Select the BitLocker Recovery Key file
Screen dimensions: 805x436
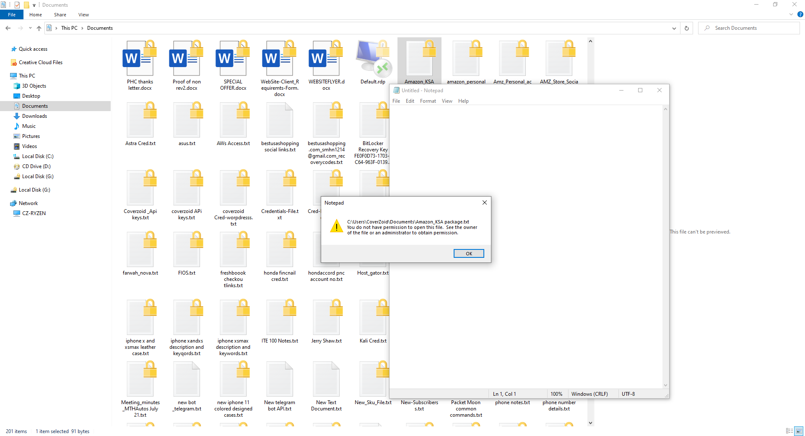(373, 133)
